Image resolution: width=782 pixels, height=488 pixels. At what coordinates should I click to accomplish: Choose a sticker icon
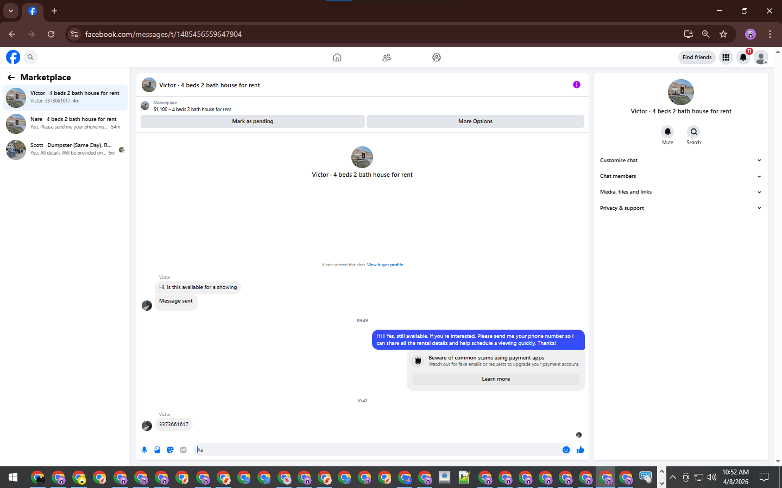[x=171, y=450]
